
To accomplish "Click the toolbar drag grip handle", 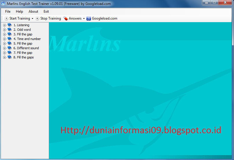I will pos(2,18).
